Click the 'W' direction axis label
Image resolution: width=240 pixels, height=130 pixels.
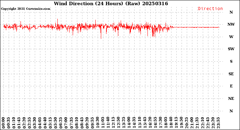coord(231,37)
